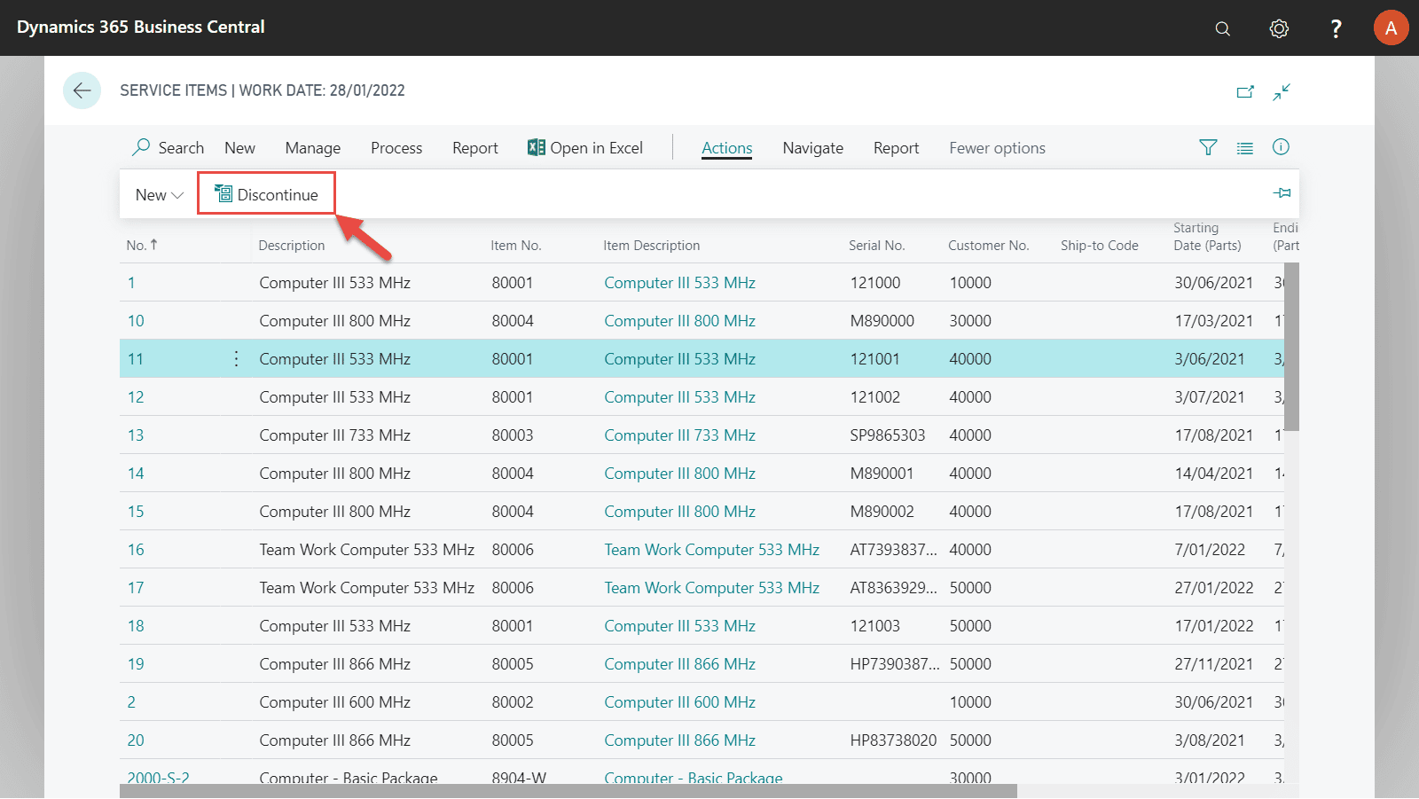Click item no. 80005 in row 19
The width and height of the screenshot is (1419, 799).
click(513, 664)
